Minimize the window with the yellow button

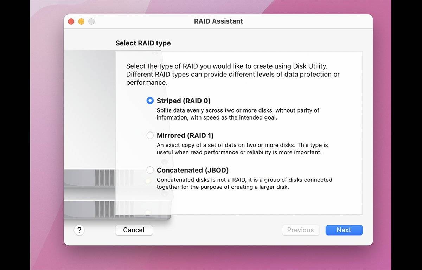tap(81, 21)
